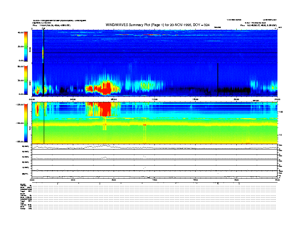The image size is (299, 231).
Task: Click the 20.00 label on RAD2 color scale
Action: 20,46
